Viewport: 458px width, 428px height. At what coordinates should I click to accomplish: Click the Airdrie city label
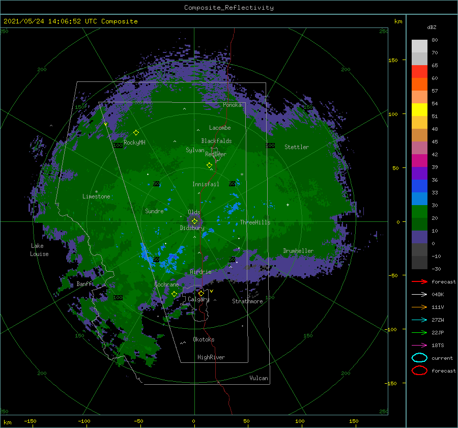pyautogui.click(x=201, y=272)
